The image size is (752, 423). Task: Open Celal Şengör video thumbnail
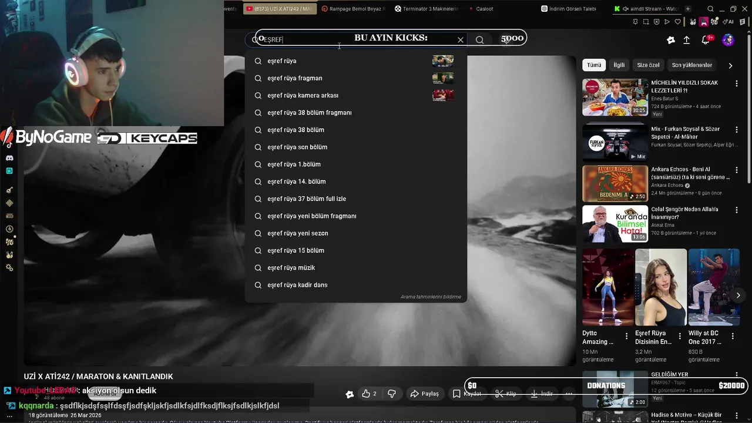click(x=615, y=224)
